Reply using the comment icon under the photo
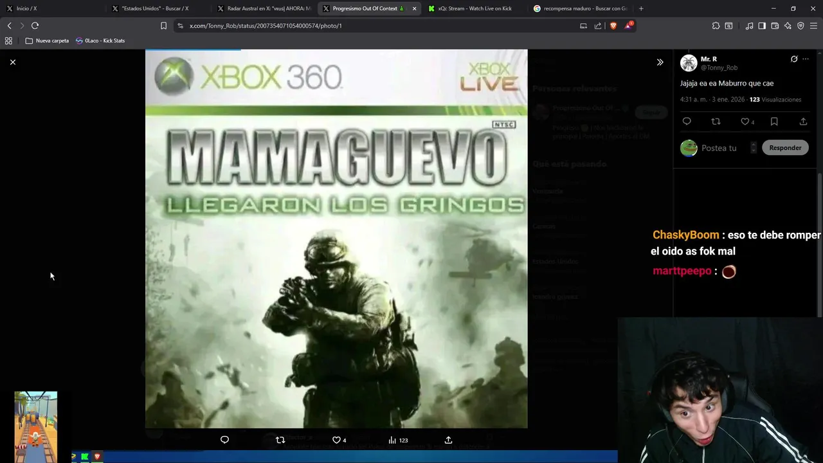Image resolution: width=823 pixels, height=463 pixels. click(224, 440)
